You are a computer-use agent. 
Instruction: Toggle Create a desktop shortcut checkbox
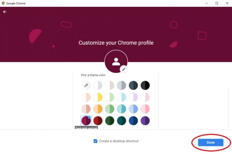coord(95,141)
